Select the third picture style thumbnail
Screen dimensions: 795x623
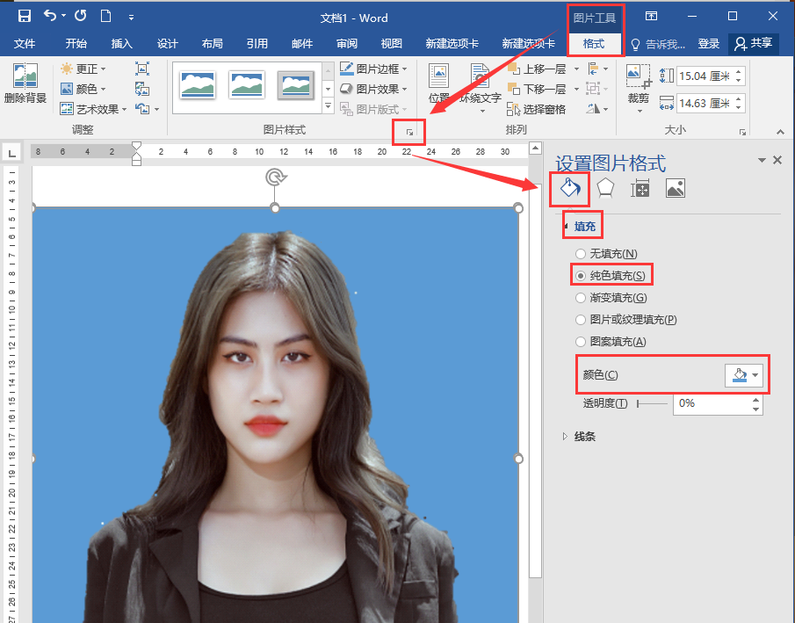pos(295,84)
